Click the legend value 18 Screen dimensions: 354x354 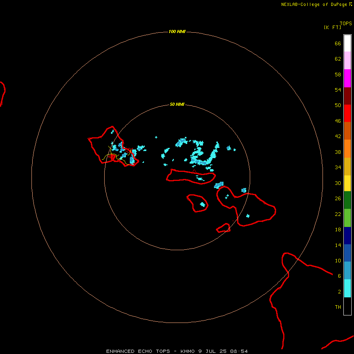[338, 230]
